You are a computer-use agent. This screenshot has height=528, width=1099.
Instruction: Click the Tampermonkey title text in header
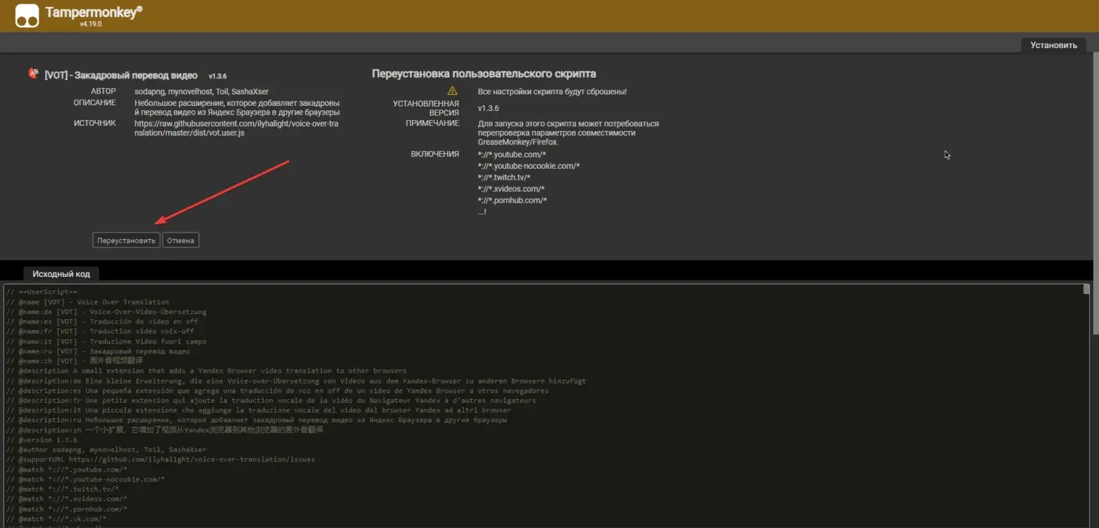93,12
